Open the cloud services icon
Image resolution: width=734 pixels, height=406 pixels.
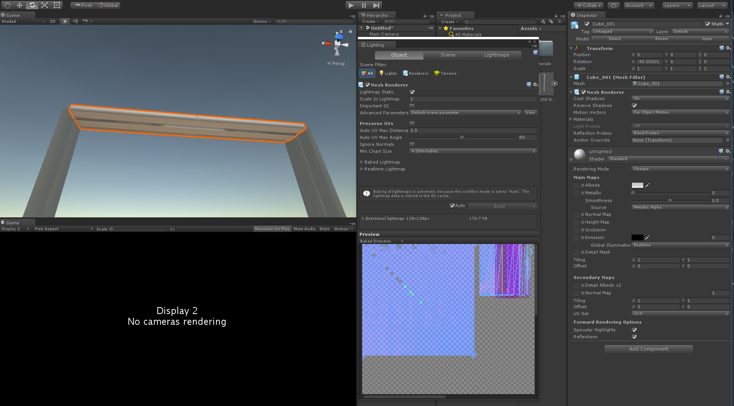pyautogui.click(x=614, y=5)
